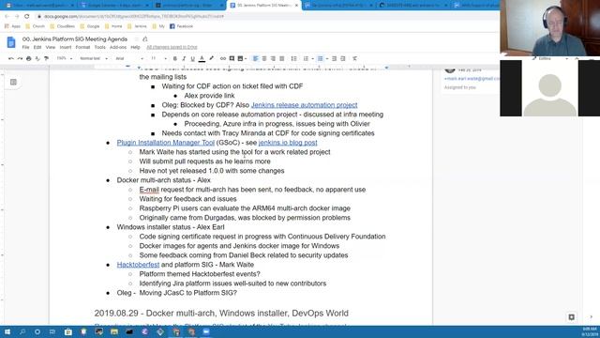The image size is (600, 338).
Task: Toggle bold formatting
Action: coord(175,58)
